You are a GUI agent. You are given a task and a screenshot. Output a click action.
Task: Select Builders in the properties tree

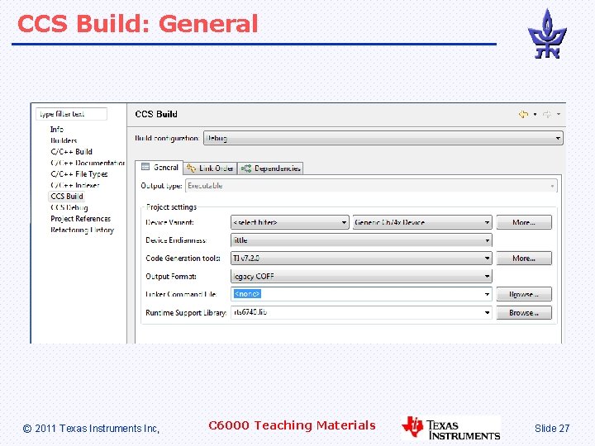tap(64, 140)
